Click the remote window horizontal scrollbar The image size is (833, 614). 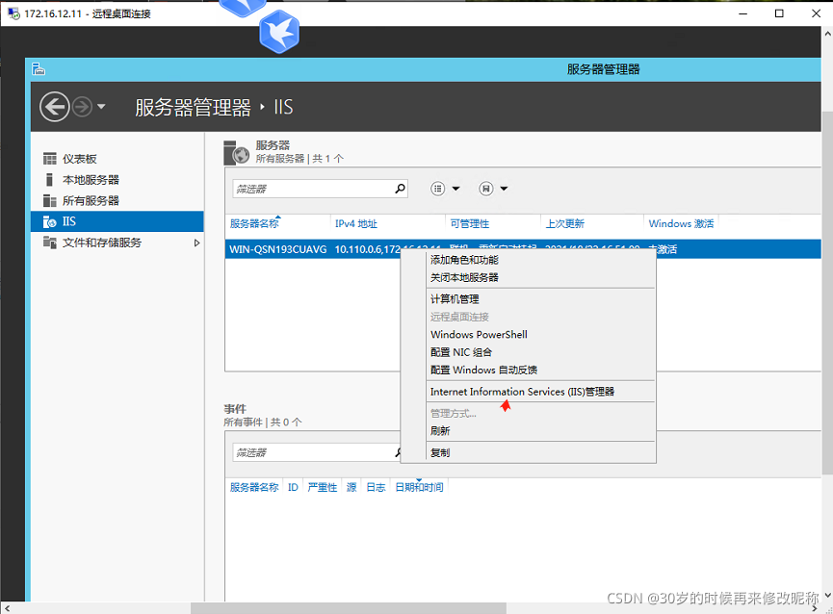click(x=348, y=608)
